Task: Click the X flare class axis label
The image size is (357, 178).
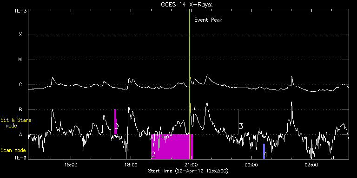Action: point(20,34)
